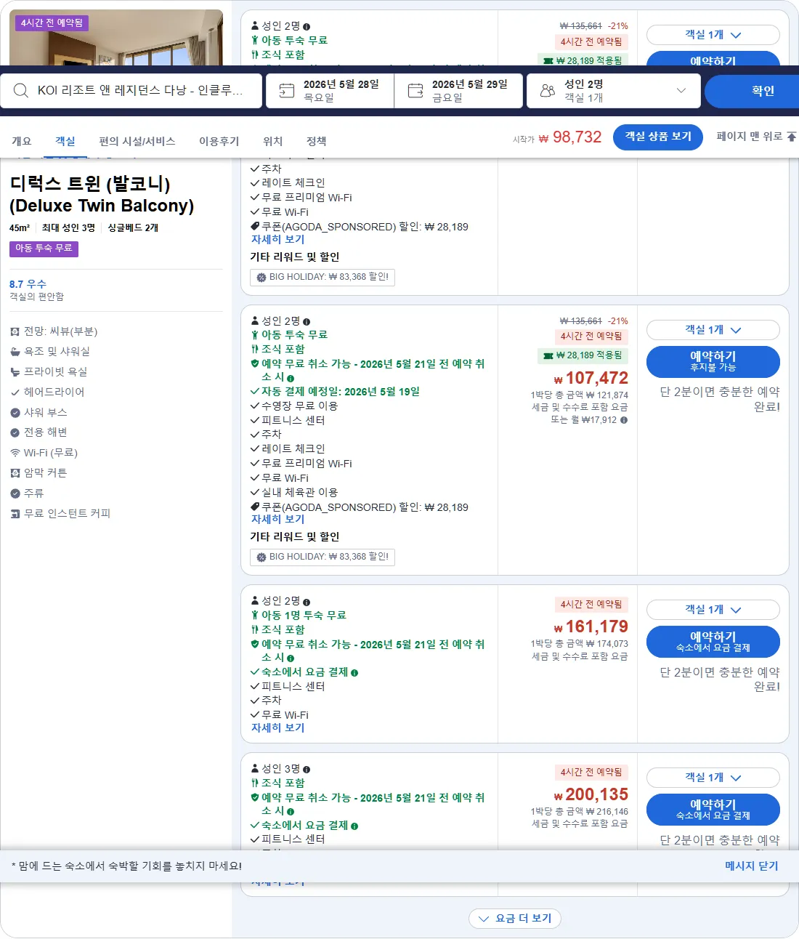The image size is (799, 939).
Task: Click the 숙소에서 요금 결제 info icon in the ₩161,179 offer
Action: (354, 673)
